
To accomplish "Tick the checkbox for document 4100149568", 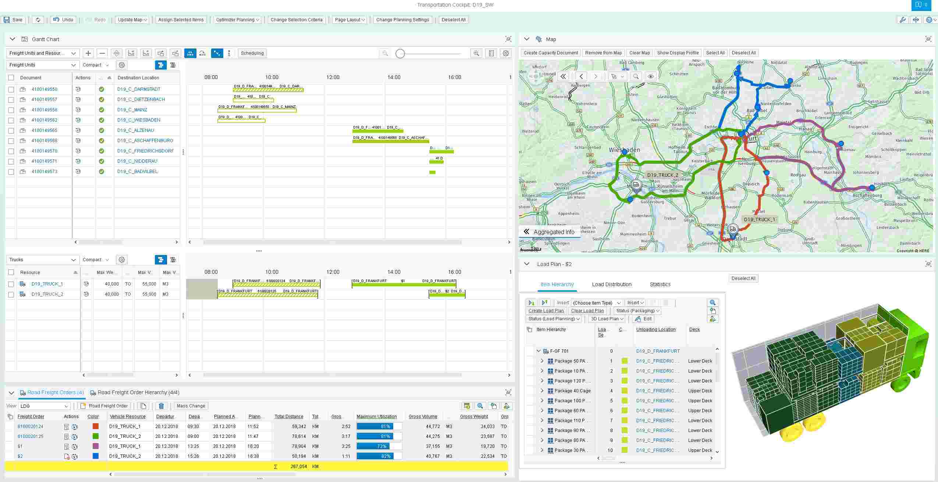I will 11,141.
